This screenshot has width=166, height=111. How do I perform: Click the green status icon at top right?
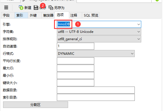click(157, 1)
